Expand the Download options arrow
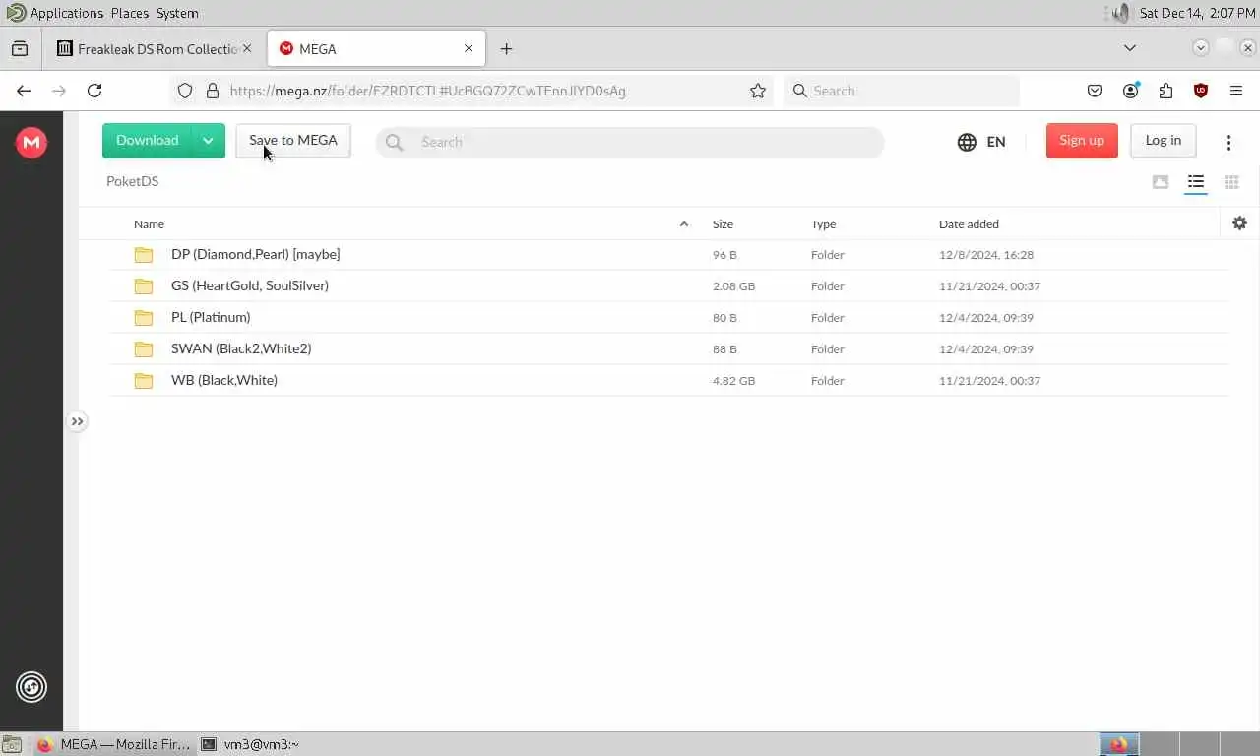The image size is (1260, 756). pyautogui.click(x=209, y=141)
